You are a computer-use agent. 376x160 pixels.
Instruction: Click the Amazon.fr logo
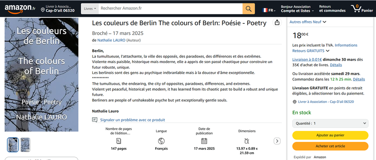20,9
